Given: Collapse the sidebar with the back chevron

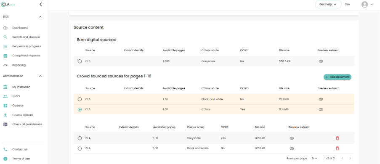Looking at the screenshot, I should click(40, 4).
